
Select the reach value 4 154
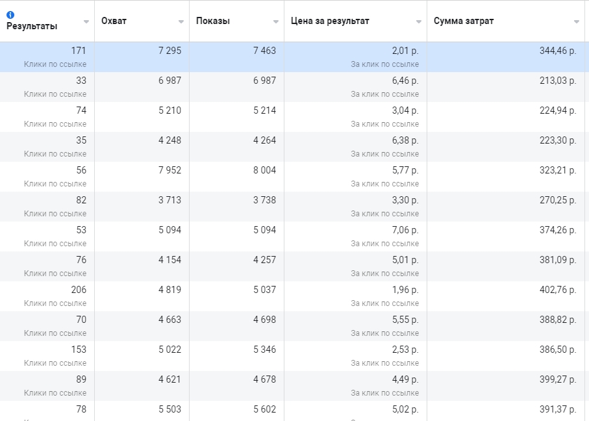(x=169, y=260)
